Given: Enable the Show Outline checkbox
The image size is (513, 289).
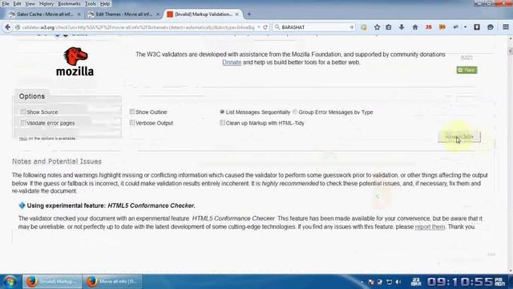Looking at the screenshot, I should coord(131,112).
